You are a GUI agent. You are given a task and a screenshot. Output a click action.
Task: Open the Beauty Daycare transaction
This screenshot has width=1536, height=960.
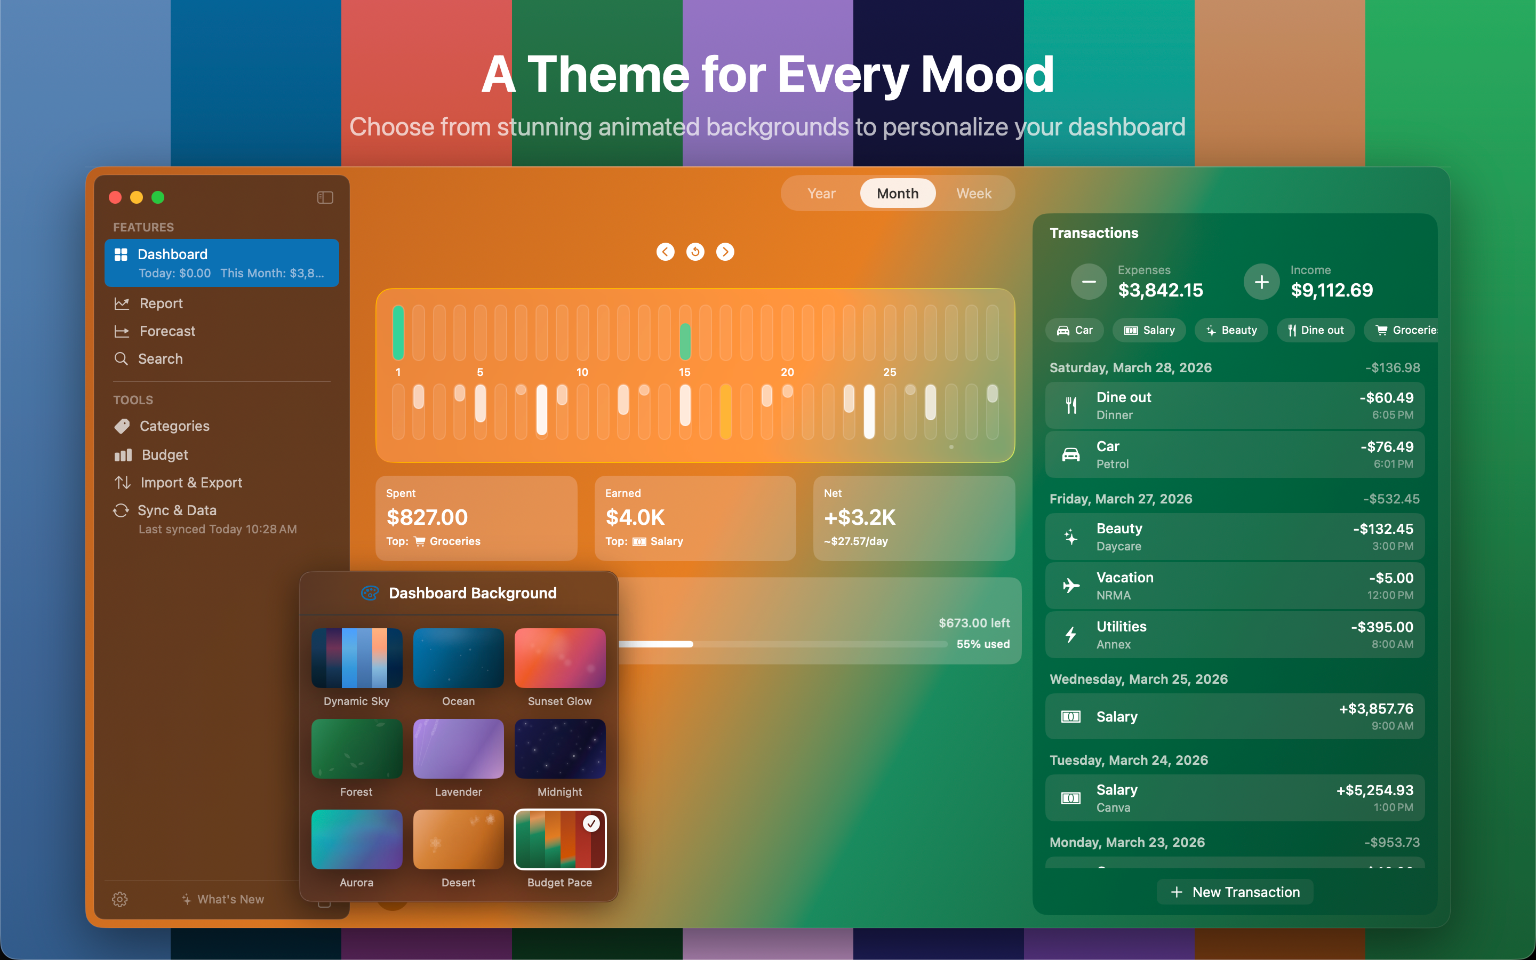pyautogui.click(x=1235, y=537)
